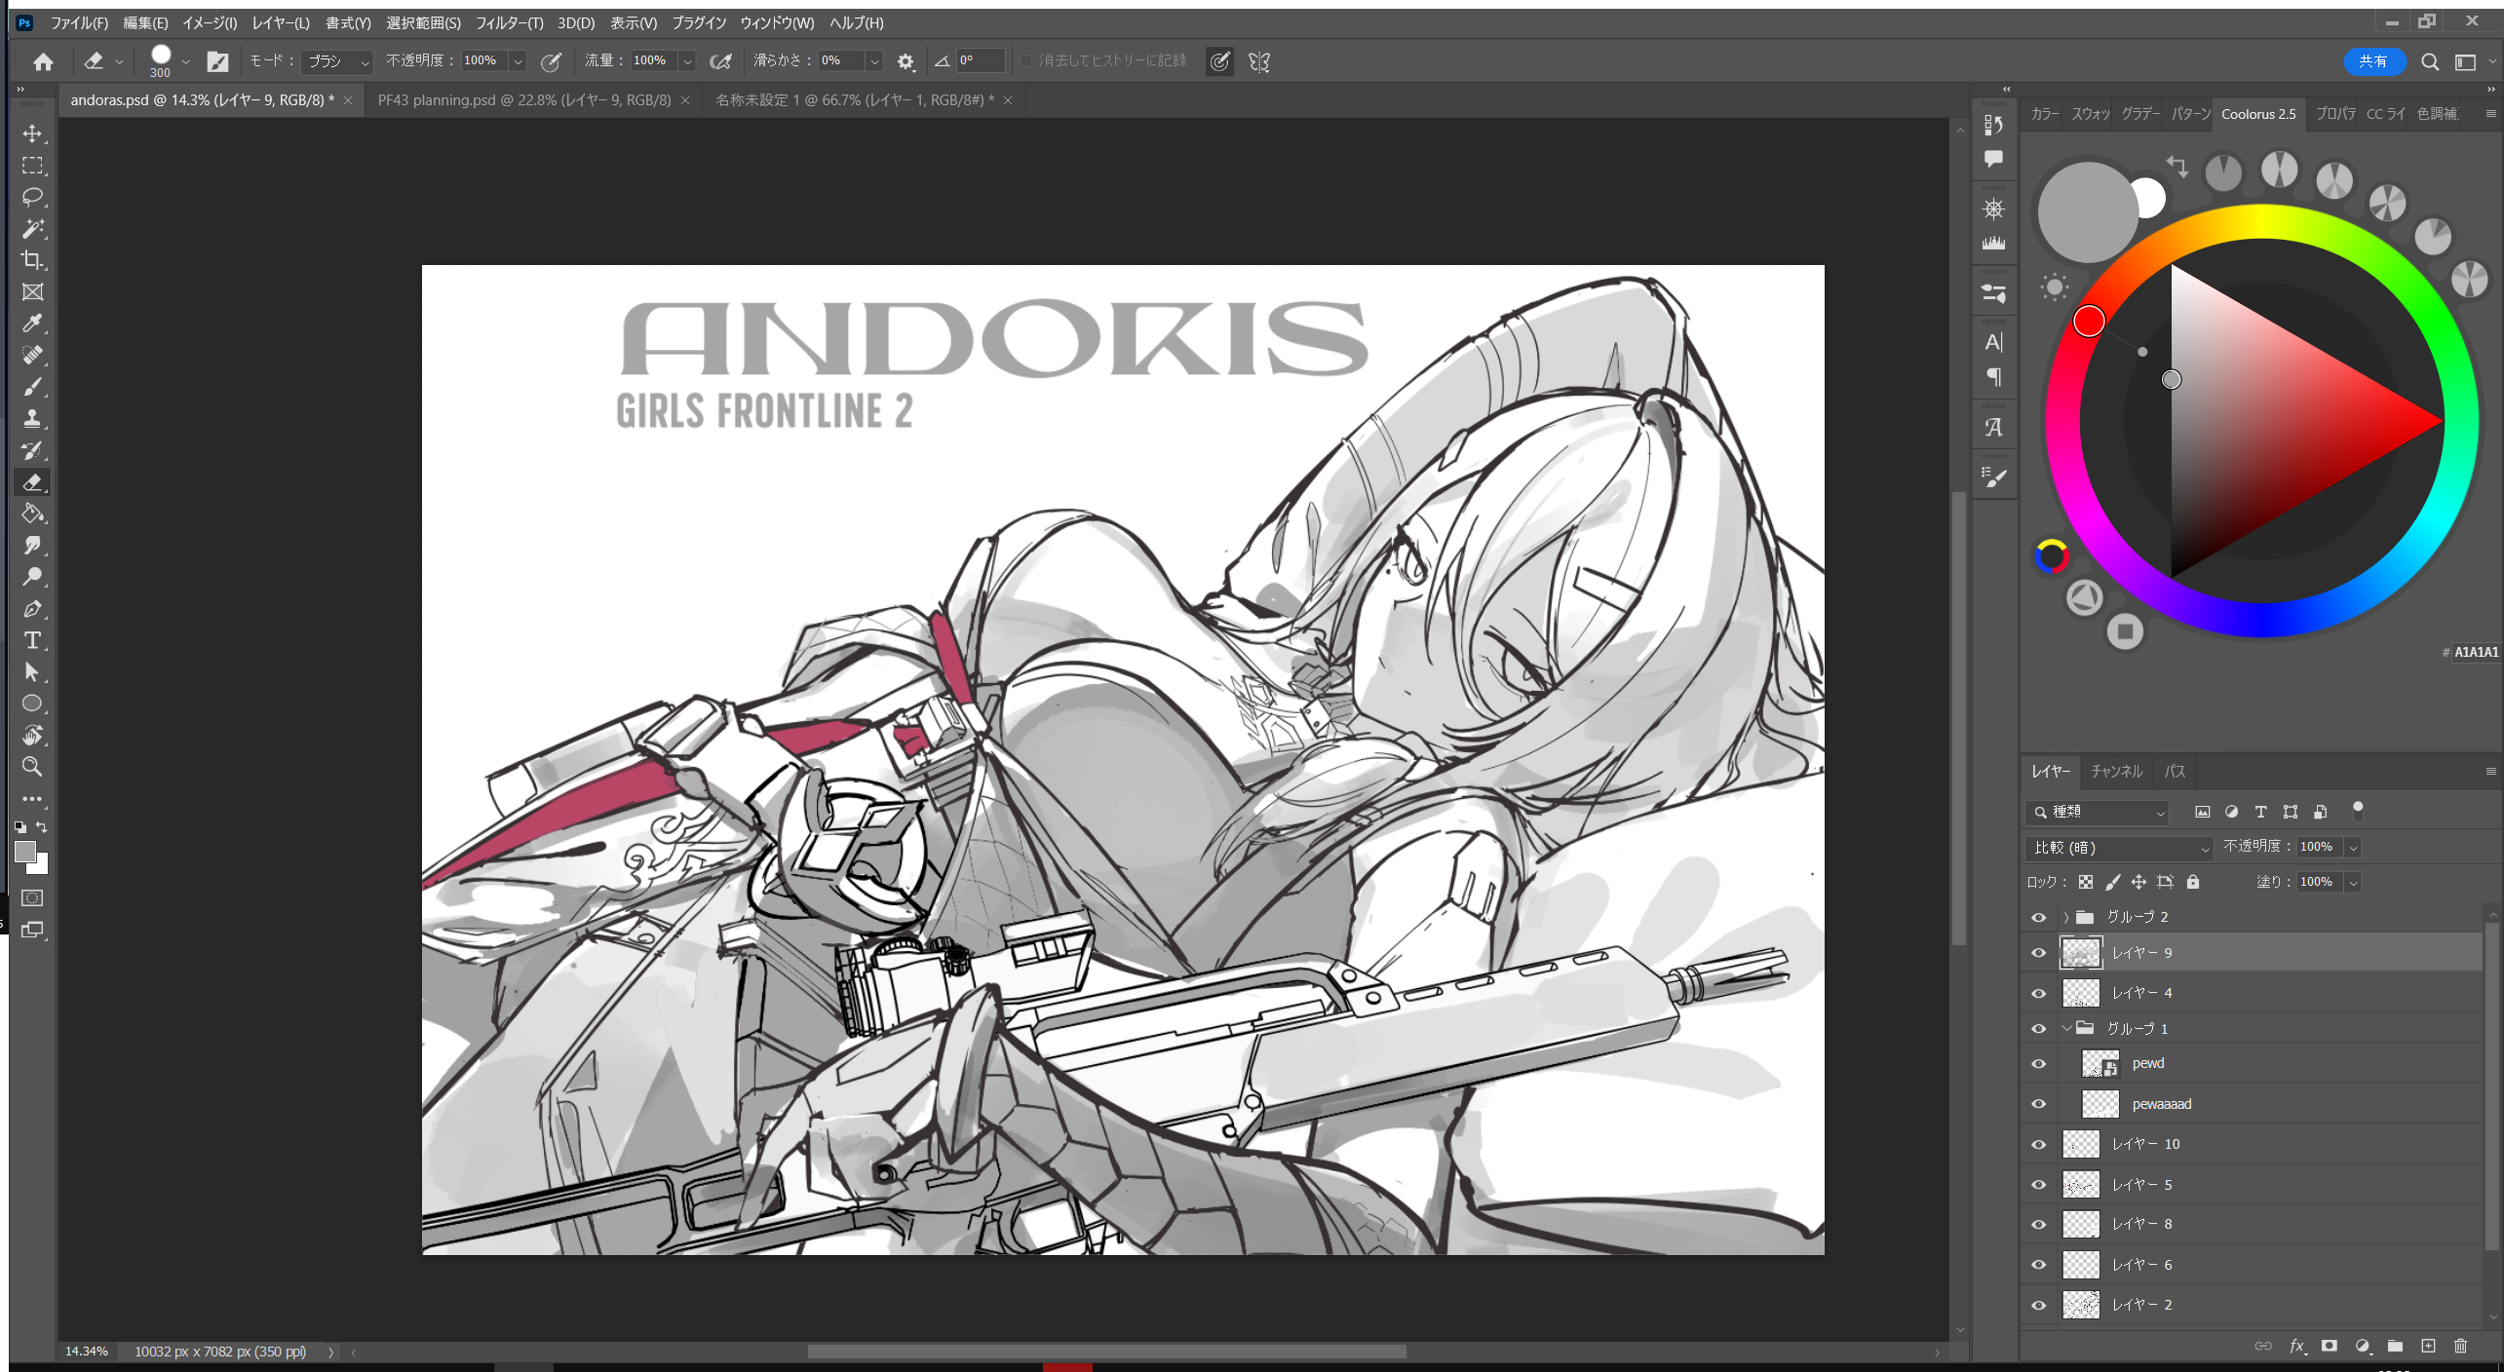The image size is (2504, 1372).
Task: Hide the レイヤー 9 layer
Action: (2038, 953)
